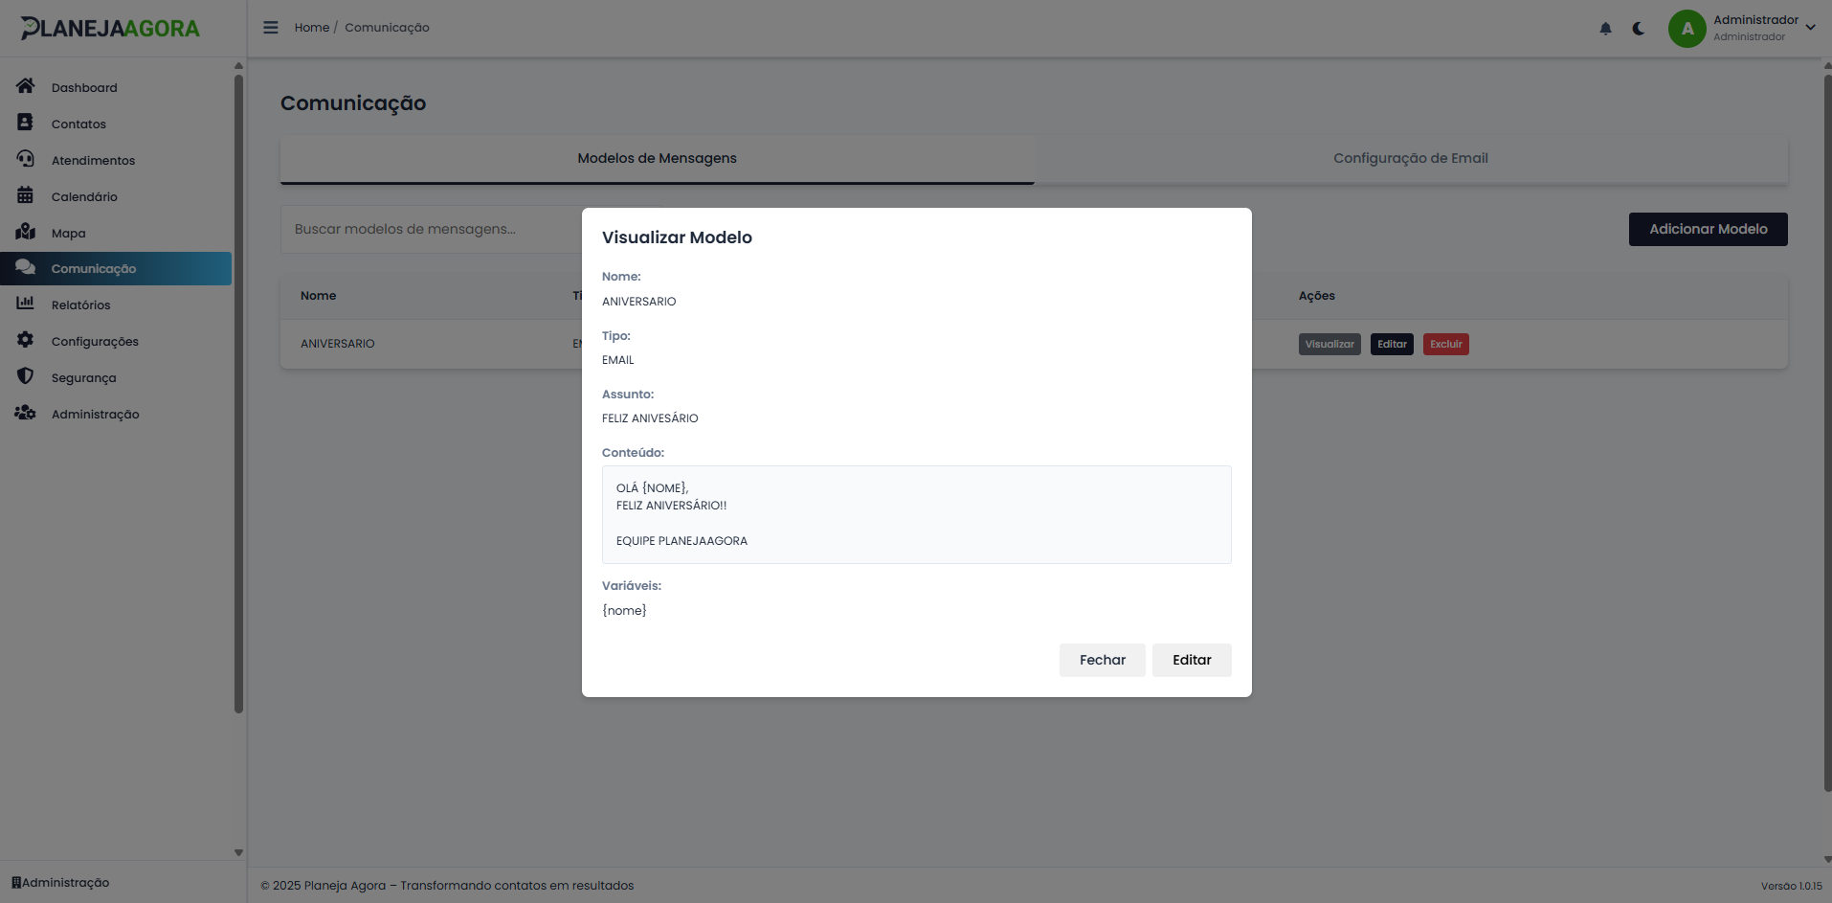
Task: Close the dialog with Fechar button
Action: pyautogui.click(x=1102, y=660)
